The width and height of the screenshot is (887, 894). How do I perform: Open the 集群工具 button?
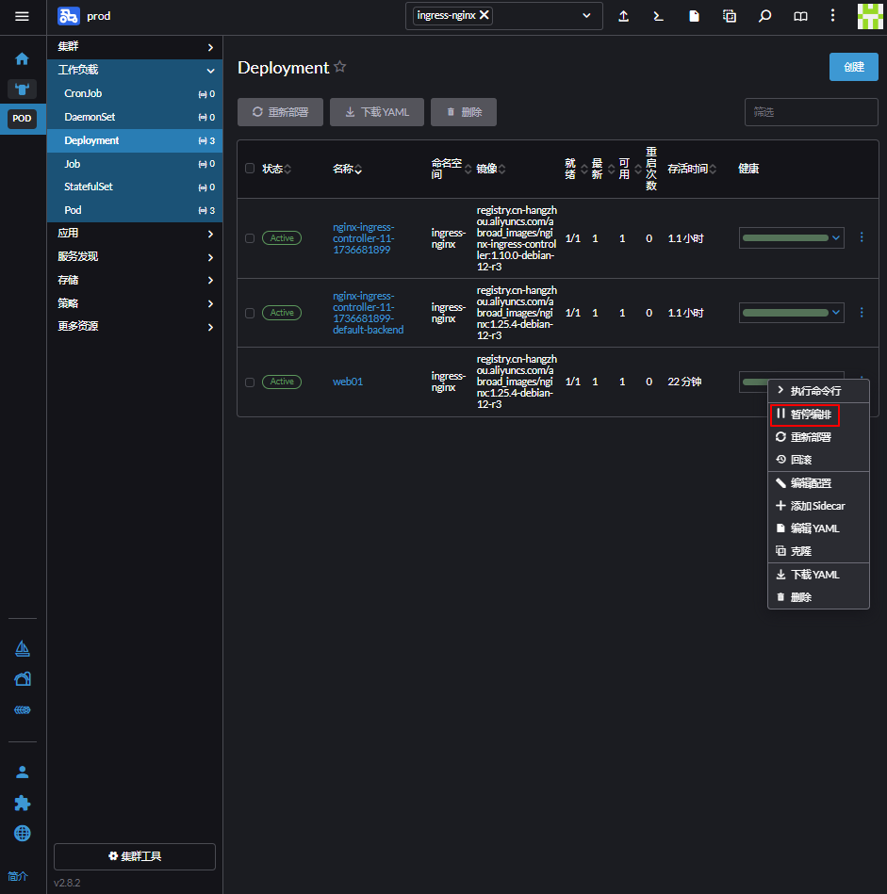click(x=135, y=856)
